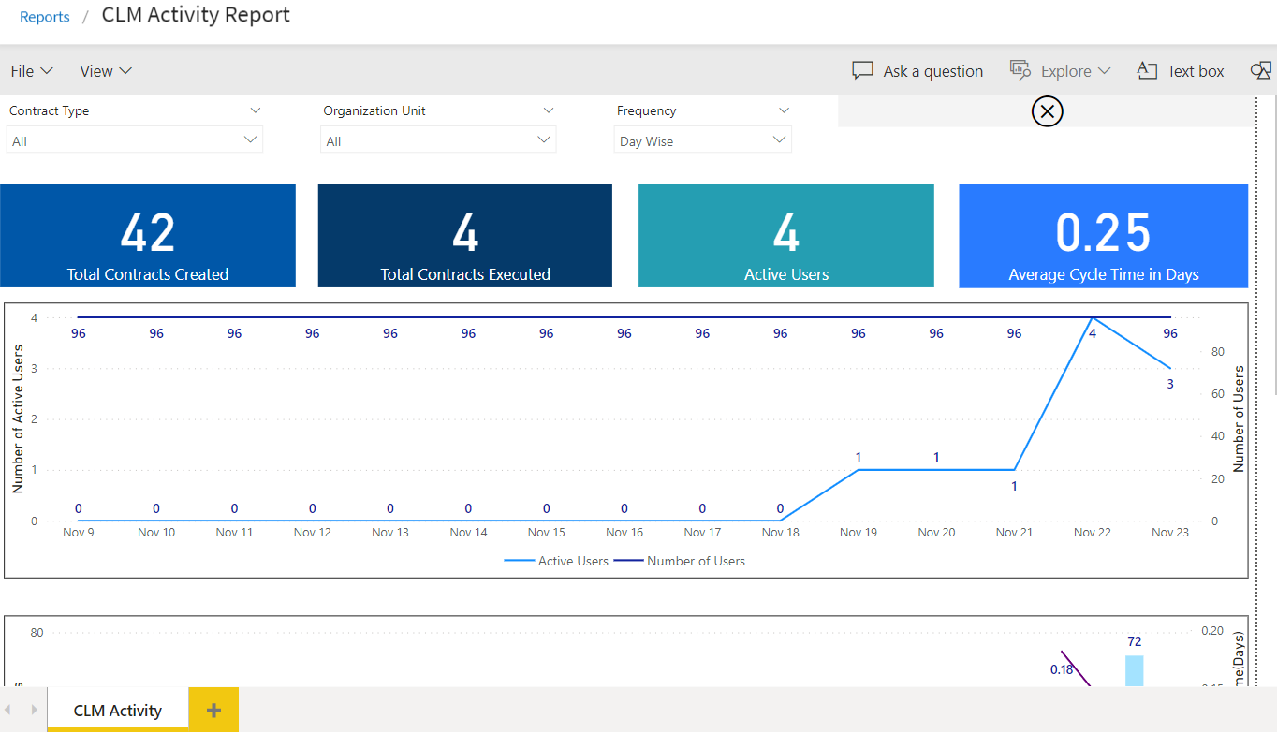Select the CLM Activity page tab
The height and width of the screenshot is (734, 1277).
click(118, 711)
